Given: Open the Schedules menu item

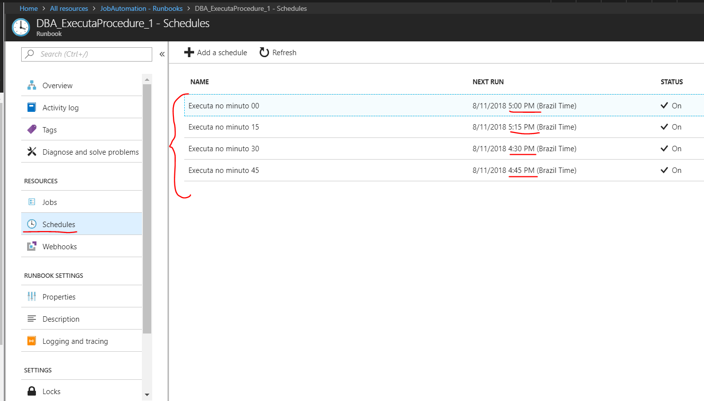Looking at the screenshot, I should (x=59, y=224).
